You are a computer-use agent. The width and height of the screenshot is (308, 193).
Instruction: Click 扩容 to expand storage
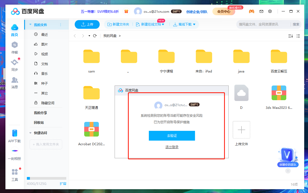point(63,183)
